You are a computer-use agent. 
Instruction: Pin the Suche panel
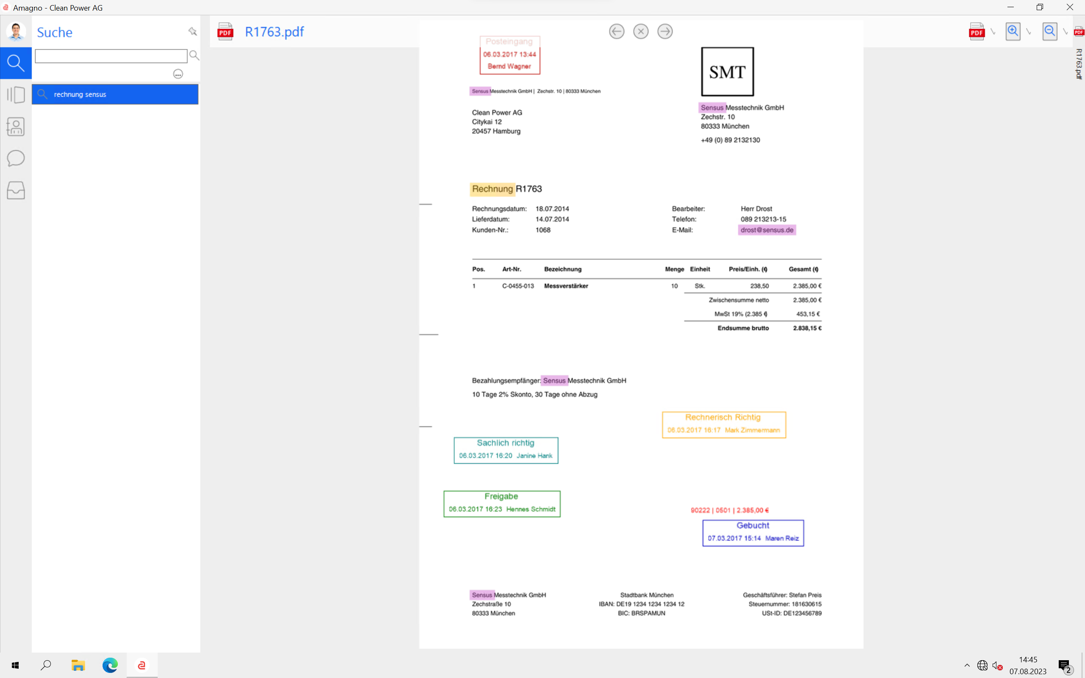tap(192, 31)
